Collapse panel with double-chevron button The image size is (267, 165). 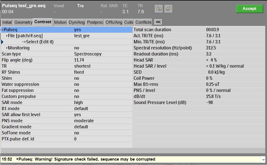coord(158,22)
